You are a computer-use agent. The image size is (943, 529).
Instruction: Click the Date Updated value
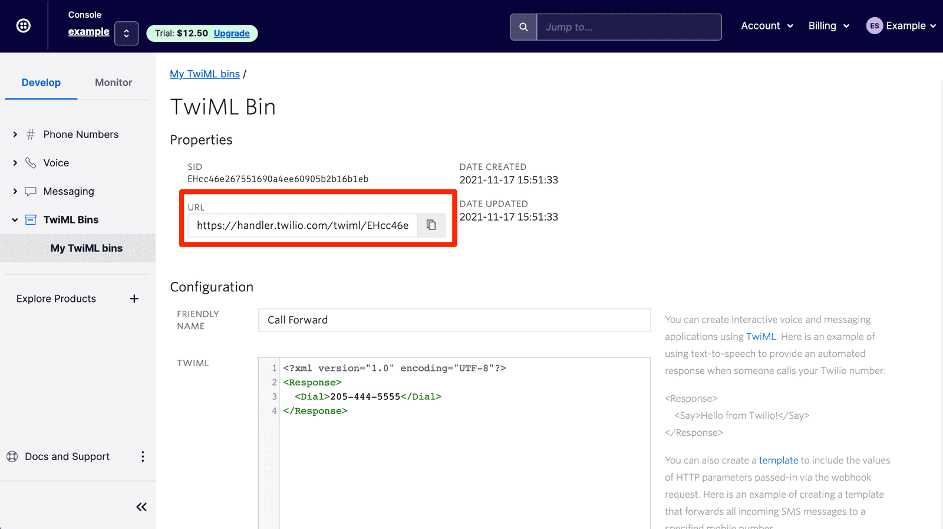(509, 216)
